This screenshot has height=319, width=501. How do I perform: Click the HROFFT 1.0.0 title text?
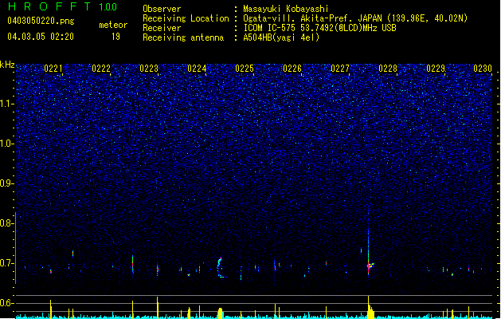(x=62, y=6)
